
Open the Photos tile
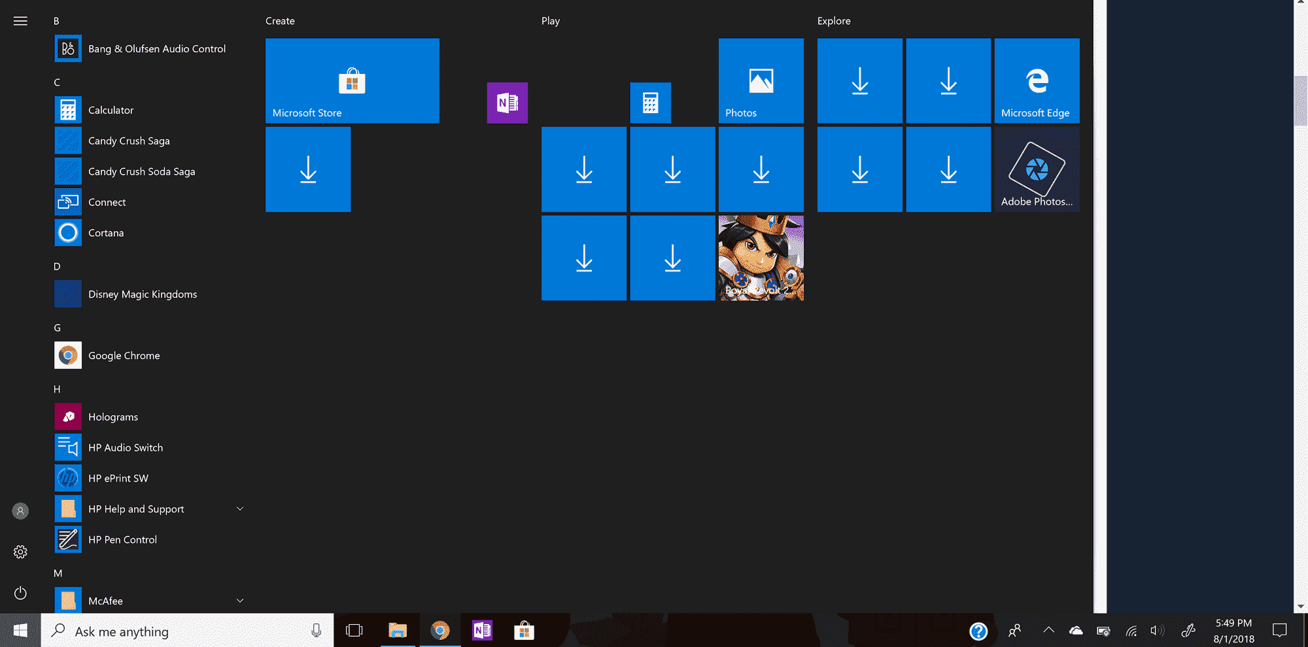tap(761, 80)
